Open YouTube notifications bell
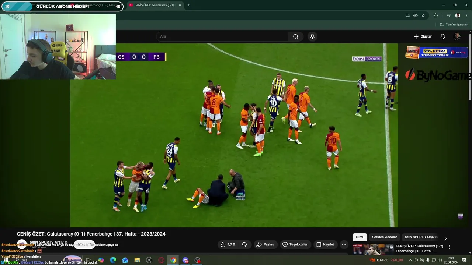 tap(442, 36)
